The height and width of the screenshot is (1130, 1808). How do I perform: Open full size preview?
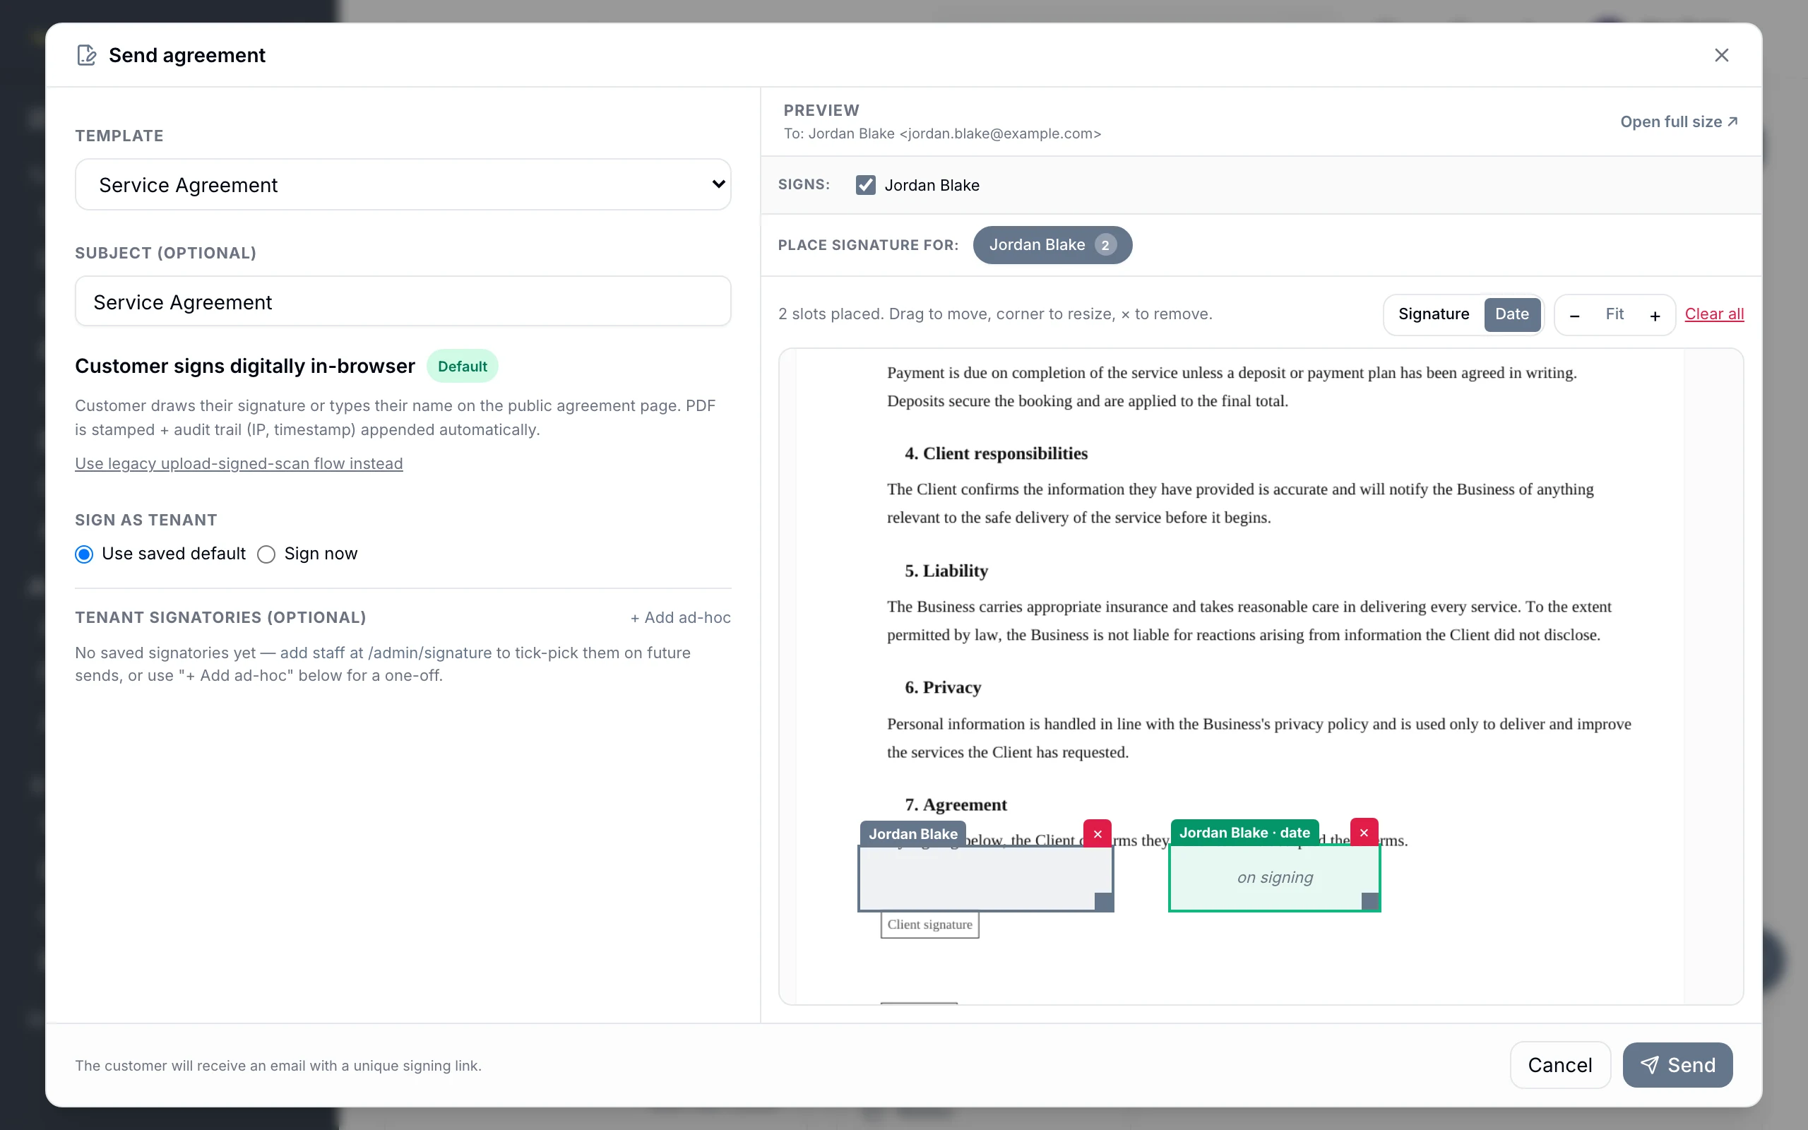tap(1679, 121)
